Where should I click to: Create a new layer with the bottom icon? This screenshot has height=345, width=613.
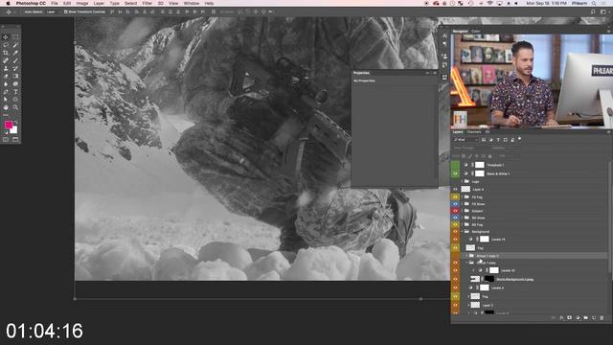tap(594, 318)
